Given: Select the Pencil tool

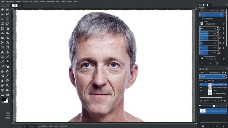Looking at the screenshot, I should [x=7, y=57].
